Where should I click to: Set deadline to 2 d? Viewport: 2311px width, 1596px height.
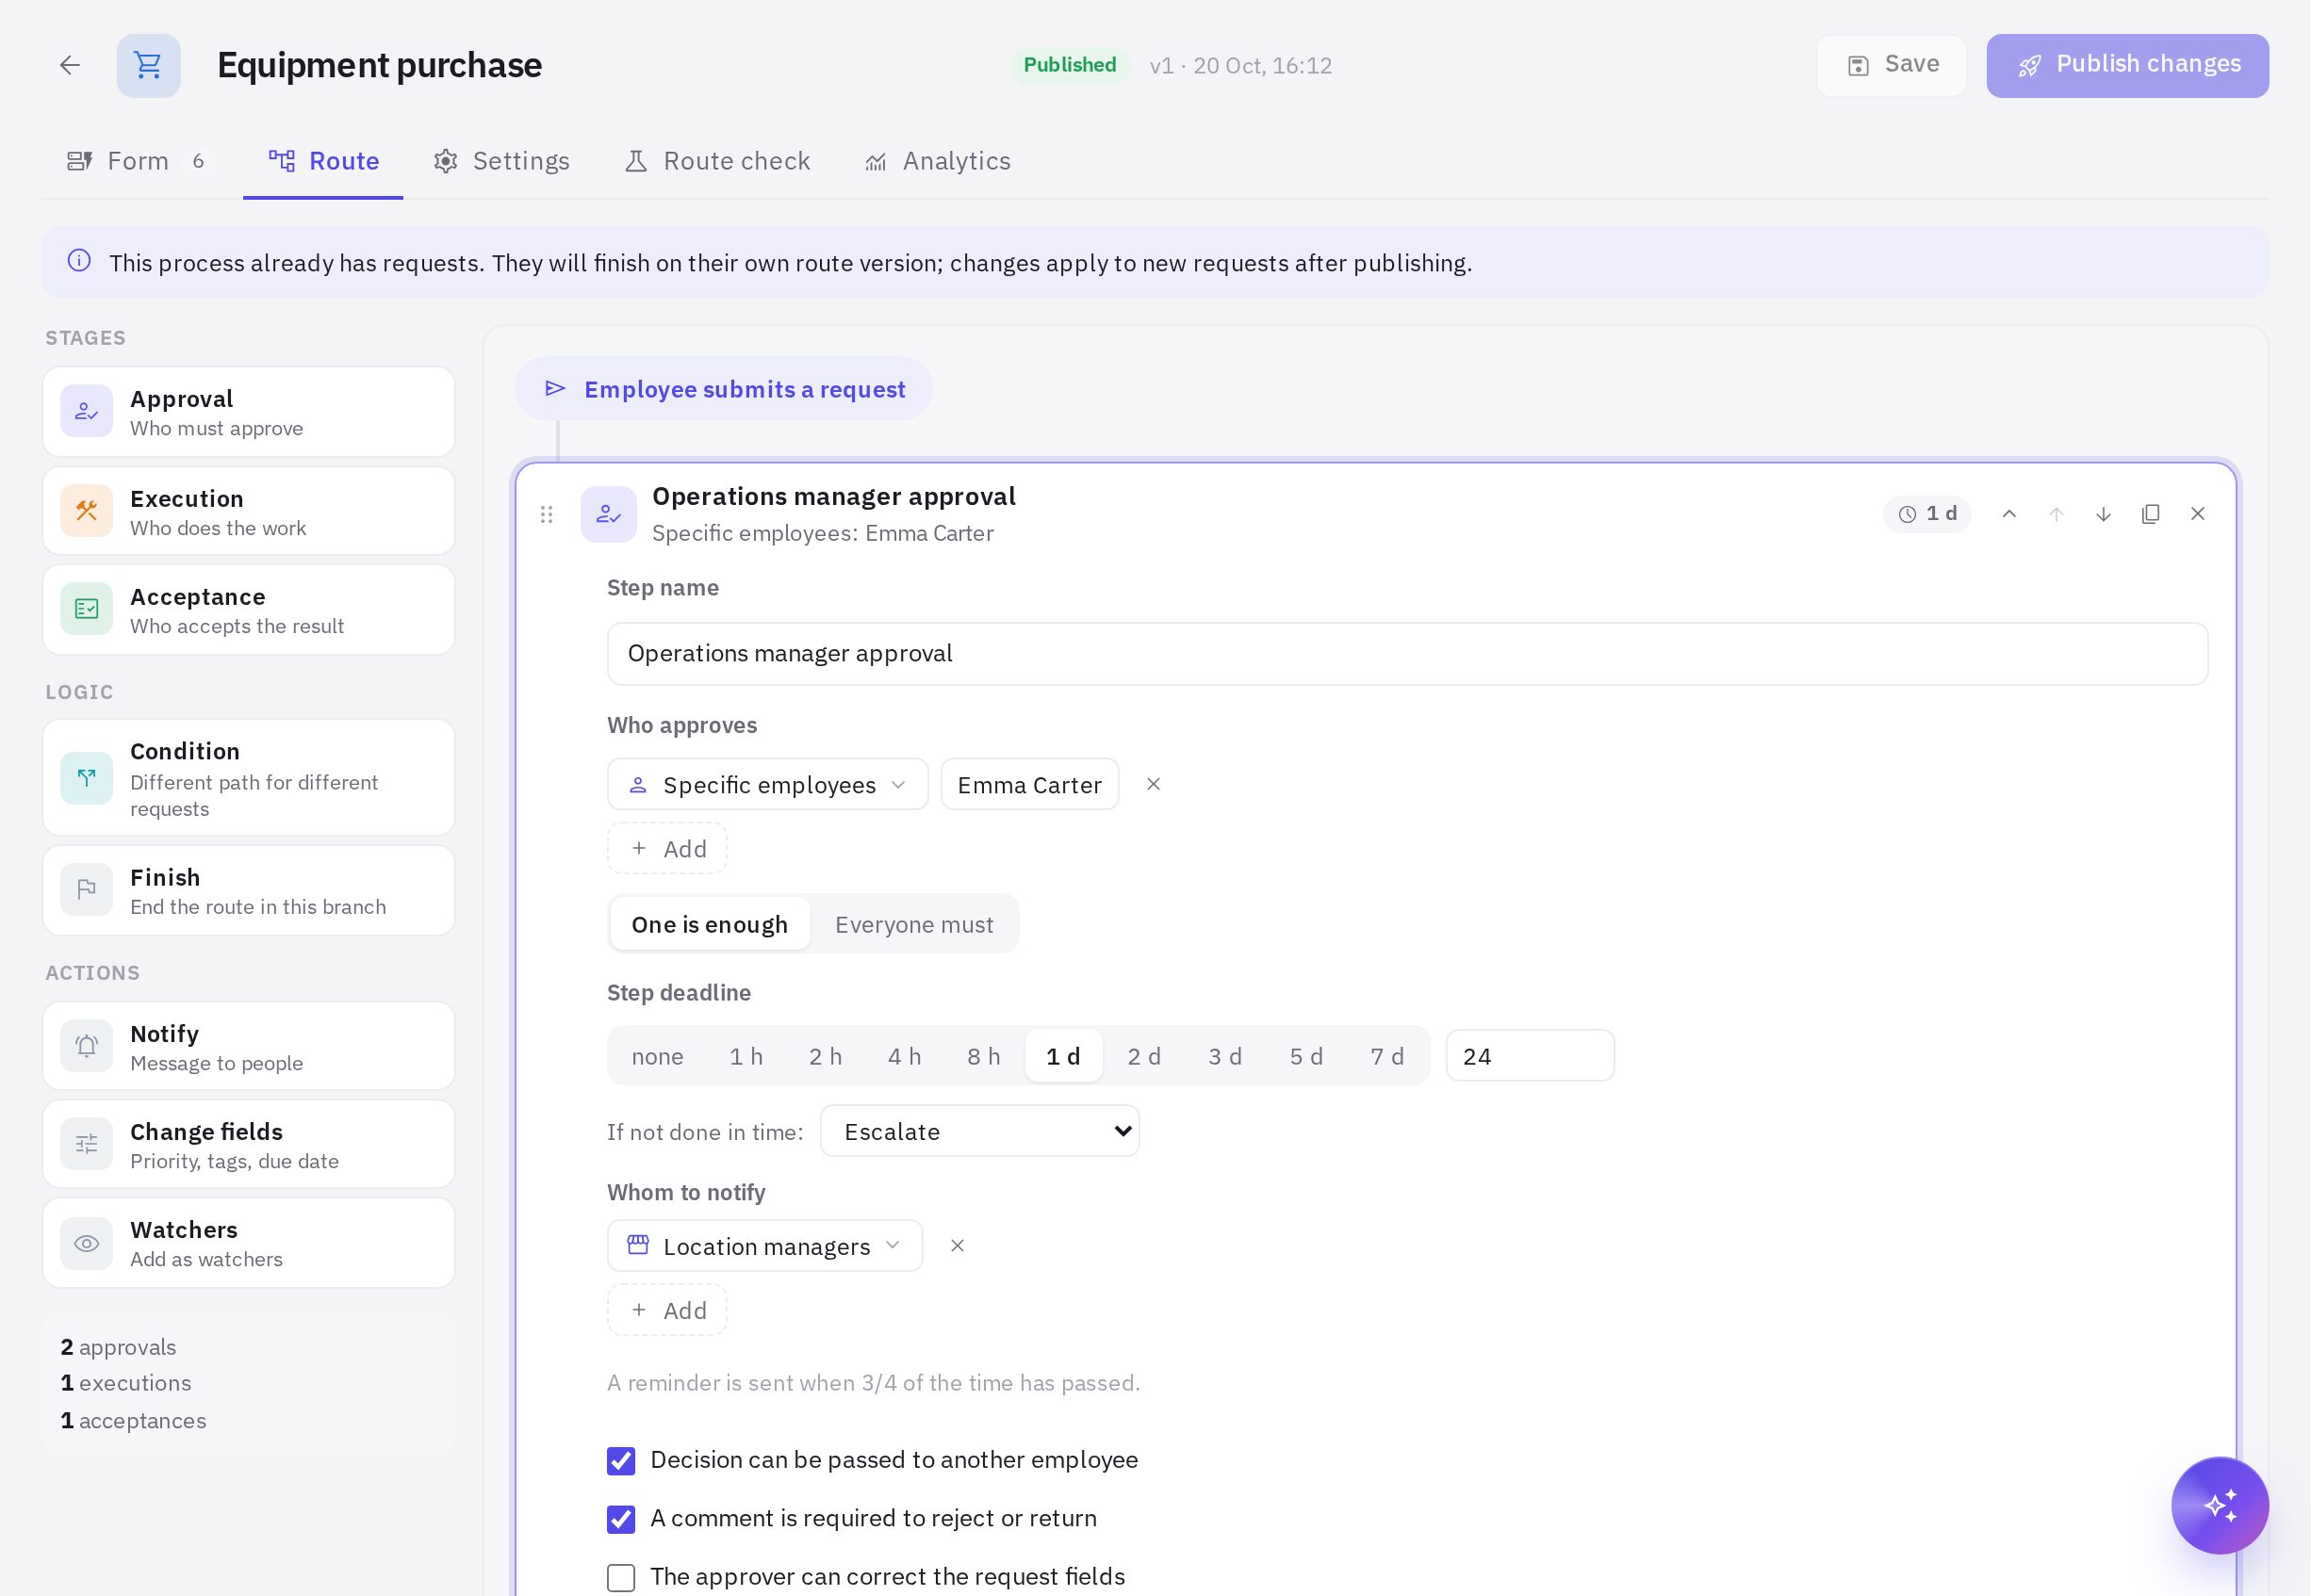point(1143,1056)
